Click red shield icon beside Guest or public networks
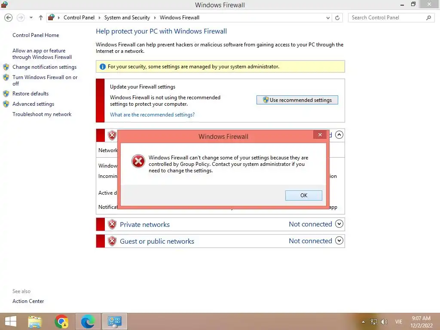Image resolution: width=440 pixels, height=330 pixels. coord(112,241)
